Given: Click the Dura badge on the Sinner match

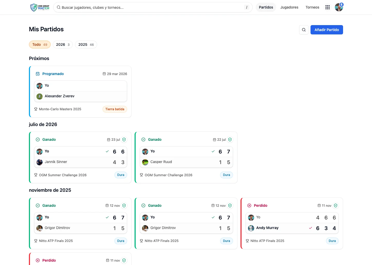Looking at the screenshot, I should tap(121, 175).
